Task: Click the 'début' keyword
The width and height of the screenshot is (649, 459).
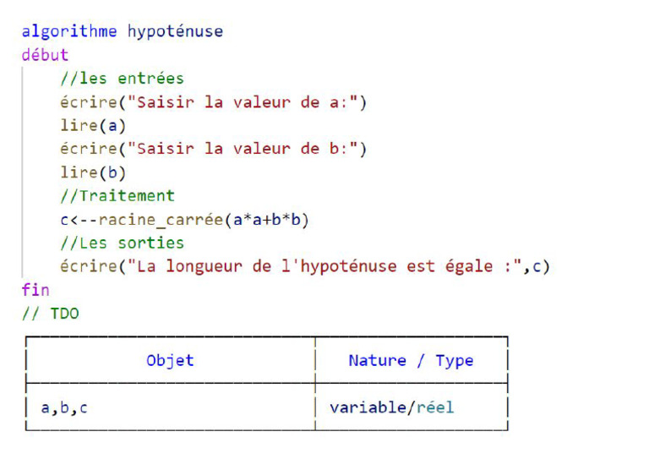Action: pos(45,56)
